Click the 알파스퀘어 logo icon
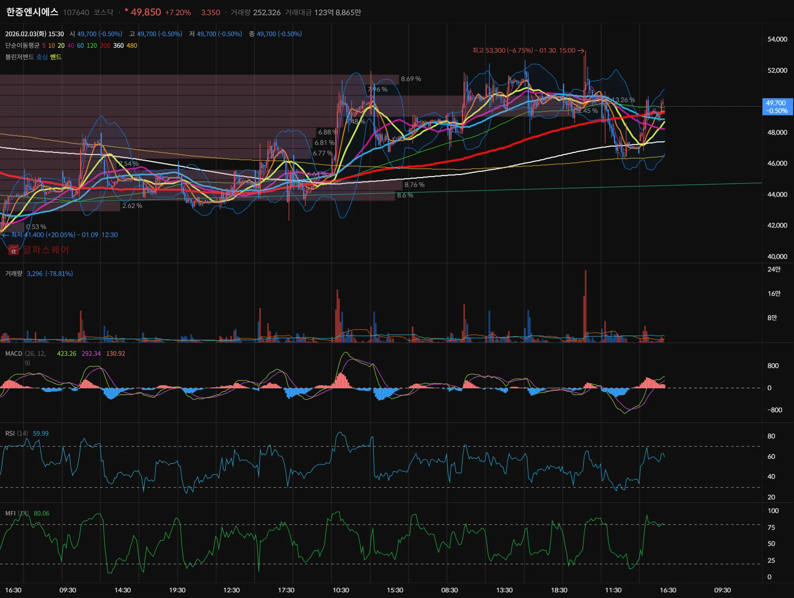Viewport: 794px width, 598px height. coord(14,250)
